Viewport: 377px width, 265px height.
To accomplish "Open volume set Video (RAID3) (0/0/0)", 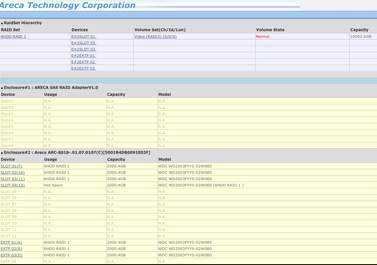I will [x=155, y=37].
